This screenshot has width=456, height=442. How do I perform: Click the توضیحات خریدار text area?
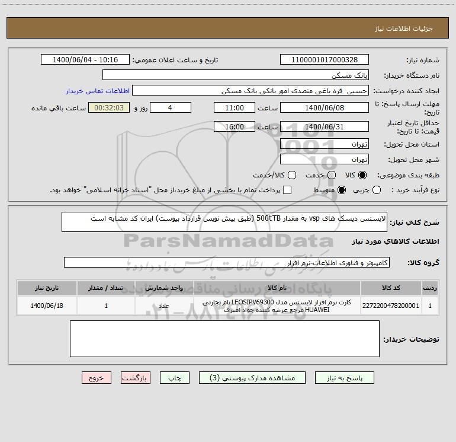pyautogui.click(x=224, y=339)
